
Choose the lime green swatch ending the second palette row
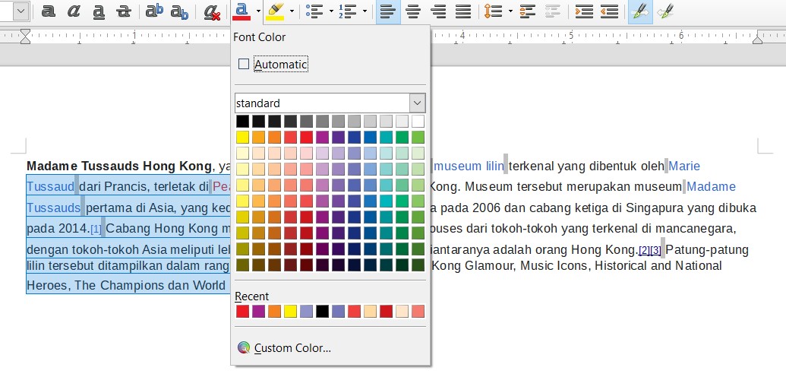pyautogui.click(x=418, y=137)
